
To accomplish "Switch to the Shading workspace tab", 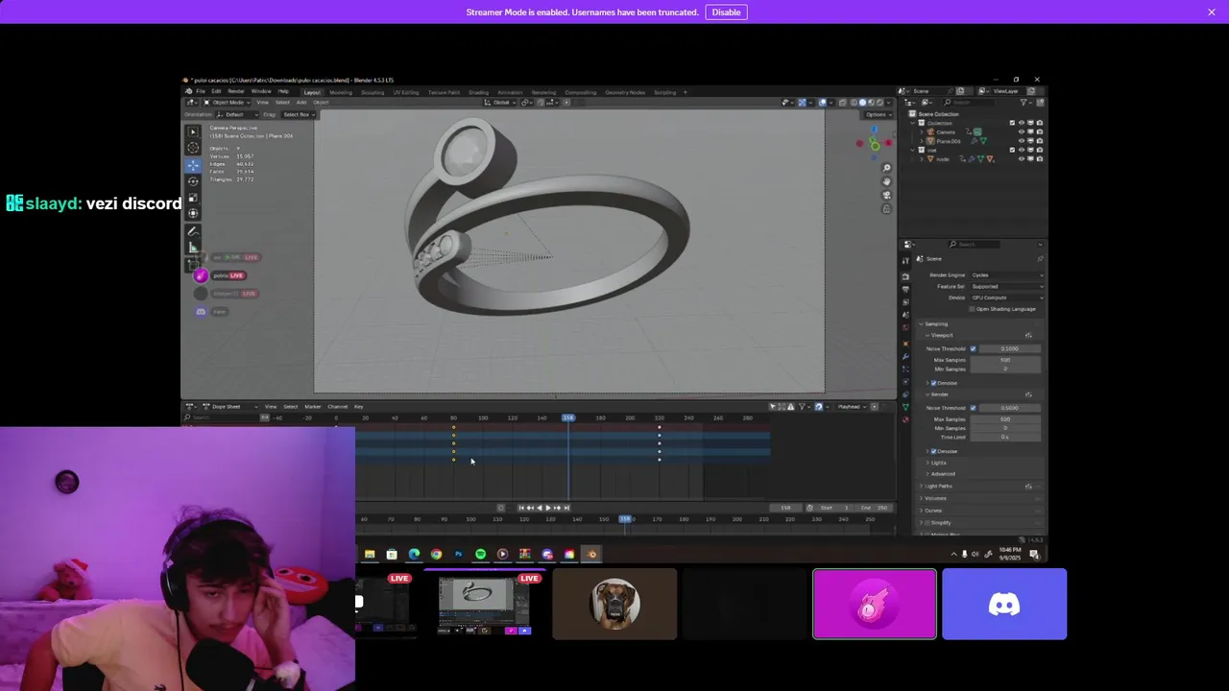I will coord(478,92).
